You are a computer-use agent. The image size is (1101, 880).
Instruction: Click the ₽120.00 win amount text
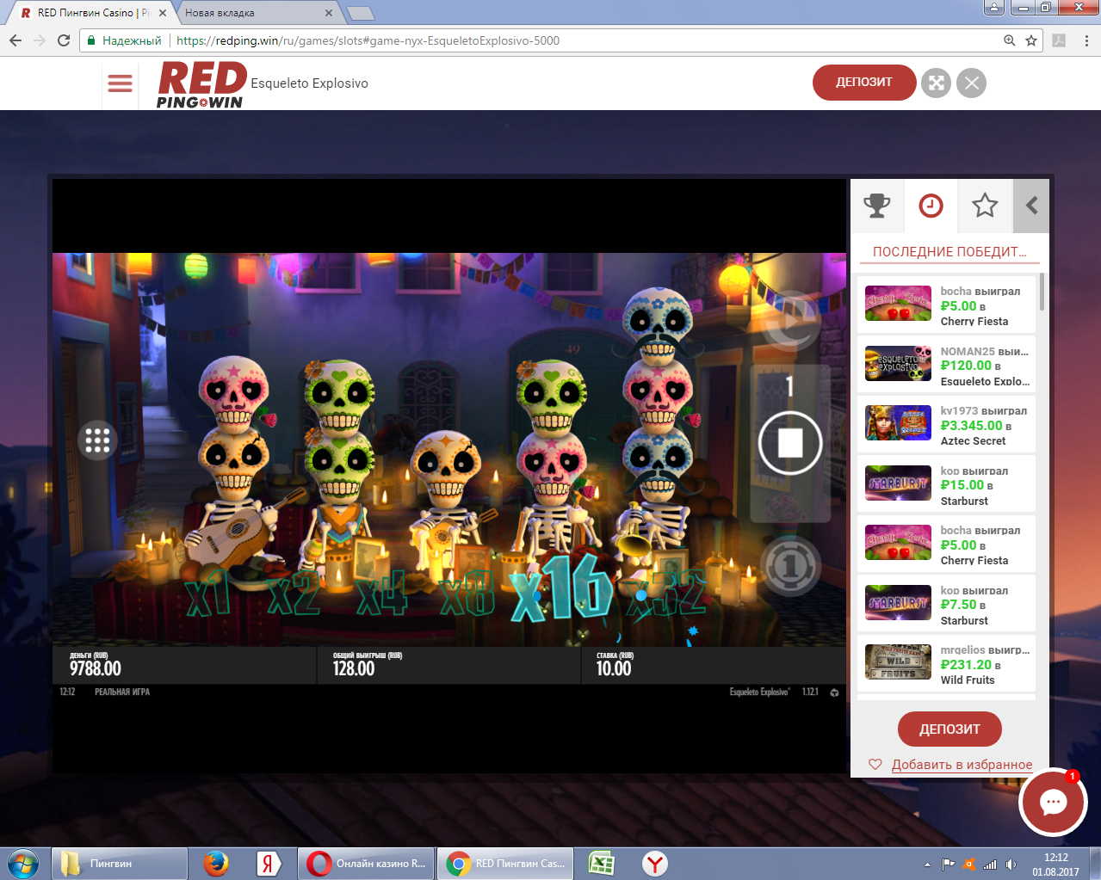pyautogui.click(x=966, y=366)
